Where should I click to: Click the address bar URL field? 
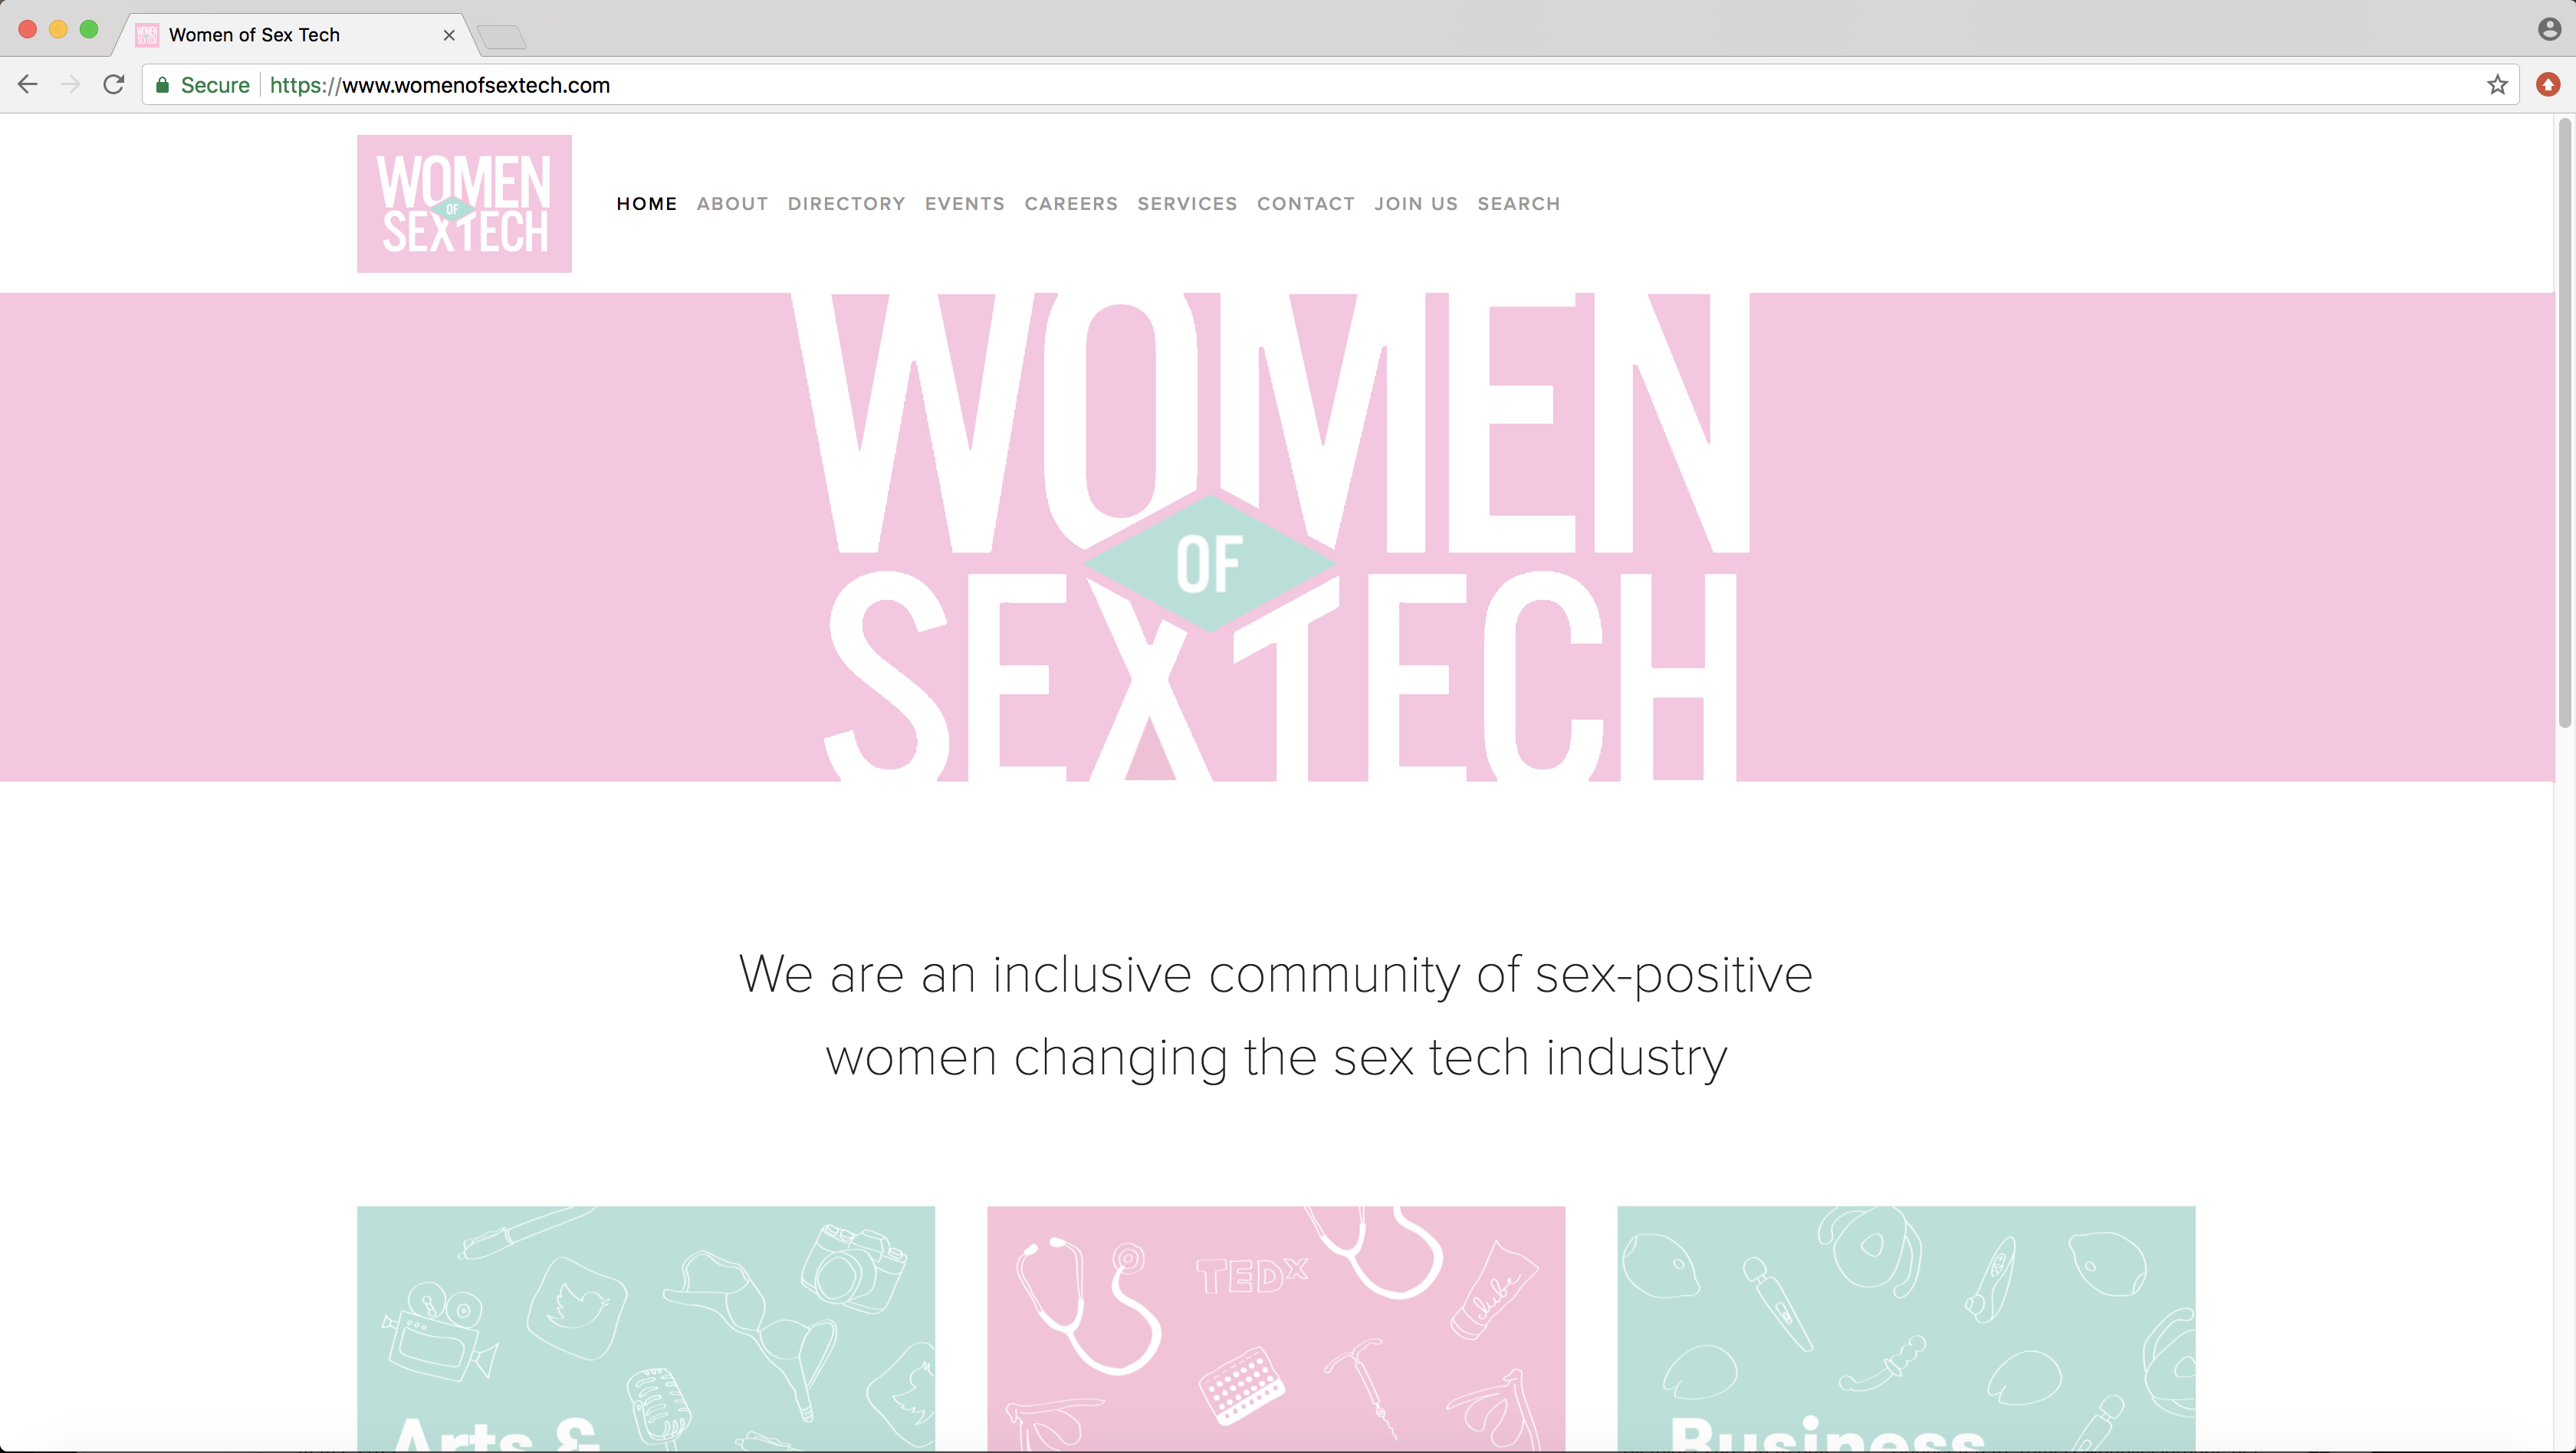tap(1200, 85)
